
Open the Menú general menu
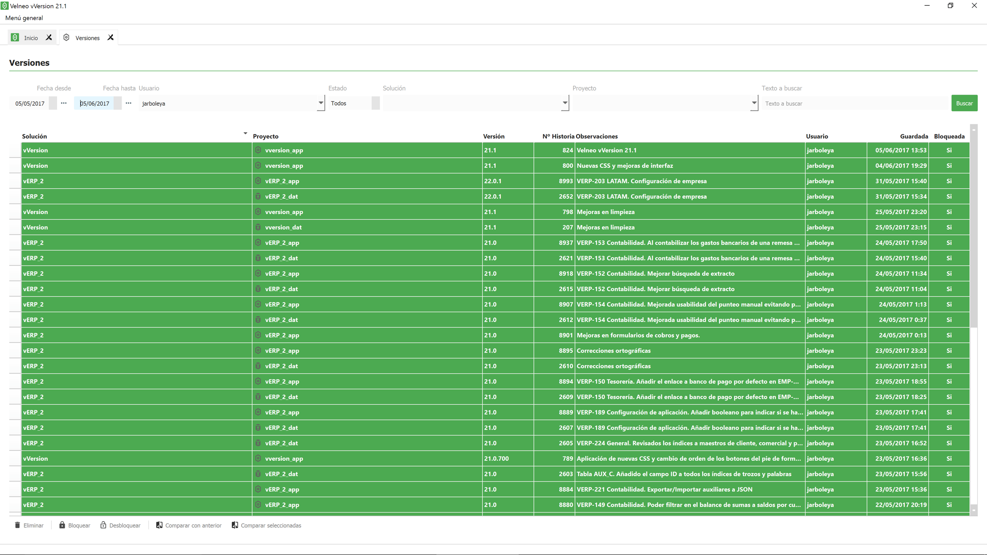tap(24, 18)
